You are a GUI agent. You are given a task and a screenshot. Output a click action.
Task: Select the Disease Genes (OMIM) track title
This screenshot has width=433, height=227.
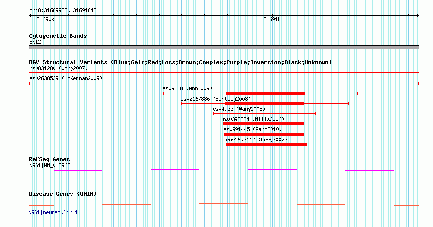point(63,194)
